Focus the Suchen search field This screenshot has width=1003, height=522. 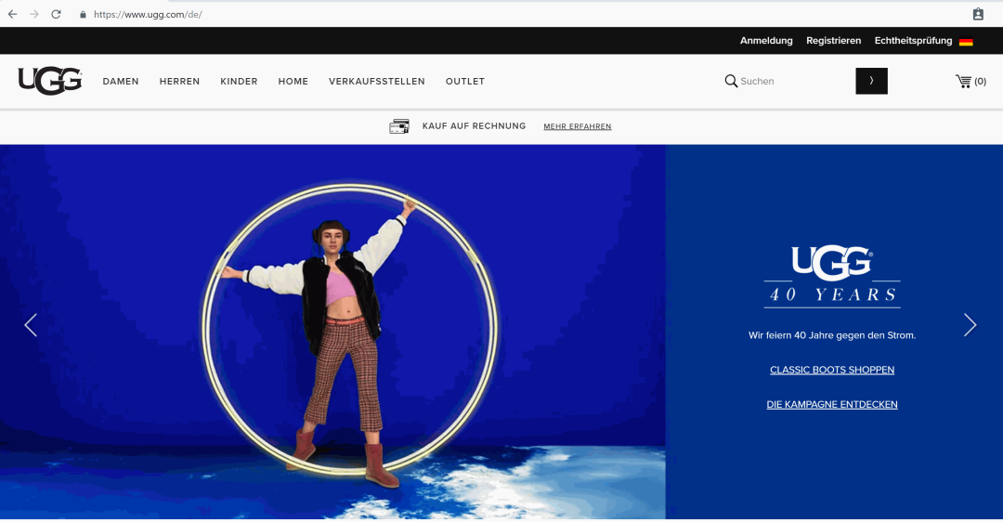(797, 81)
